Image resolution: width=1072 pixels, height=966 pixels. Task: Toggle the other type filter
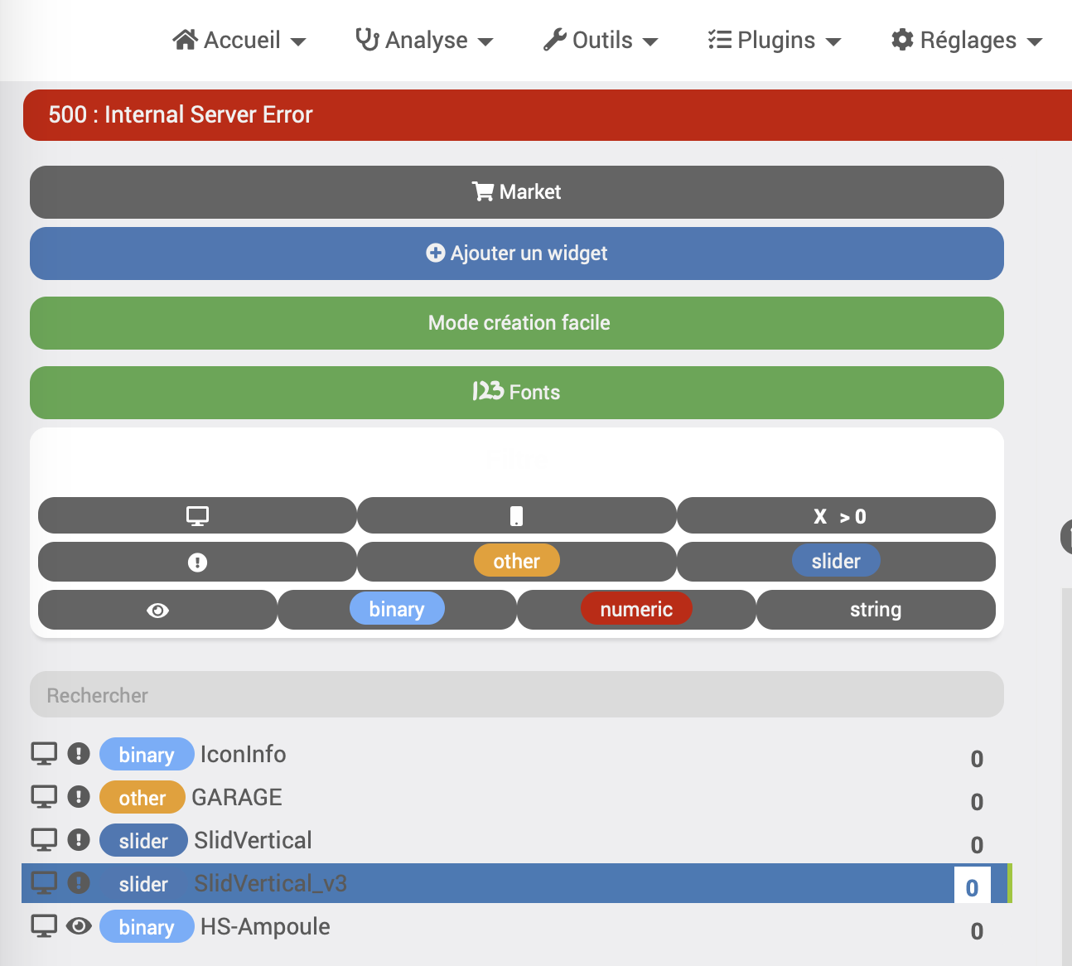tap(517, 562)
